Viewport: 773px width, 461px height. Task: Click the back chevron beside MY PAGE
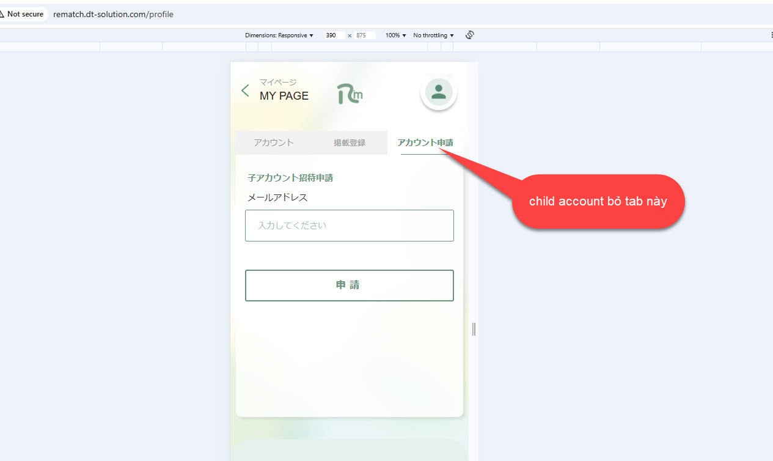pyautogui.click(x=245, y=91)
